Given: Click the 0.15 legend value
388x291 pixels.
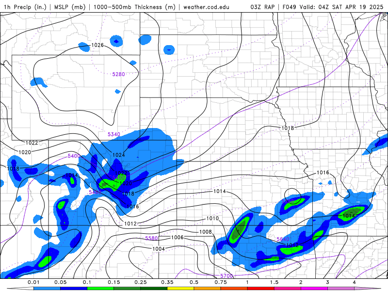Looking at the screenshot, I should pos(114,282).
